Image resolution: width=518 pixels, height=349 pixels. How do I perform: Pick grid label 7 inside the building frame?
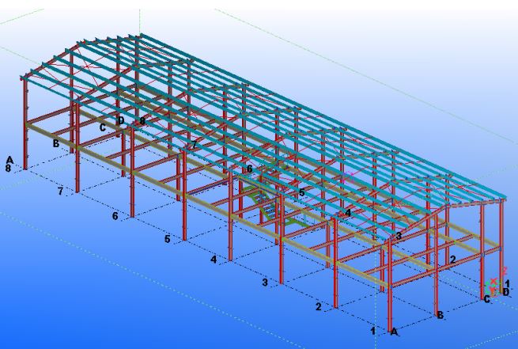pyautogui.click(x=194, y=146)
